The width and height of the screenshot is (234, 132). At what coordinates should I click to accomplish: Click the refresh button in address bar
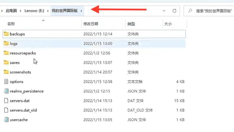(174, 11)
